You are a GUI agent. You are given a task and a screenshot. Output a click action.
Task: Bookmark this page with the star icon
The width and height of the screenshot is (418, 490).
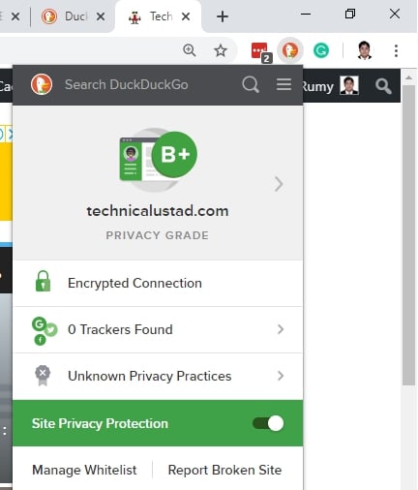[221, 50]
